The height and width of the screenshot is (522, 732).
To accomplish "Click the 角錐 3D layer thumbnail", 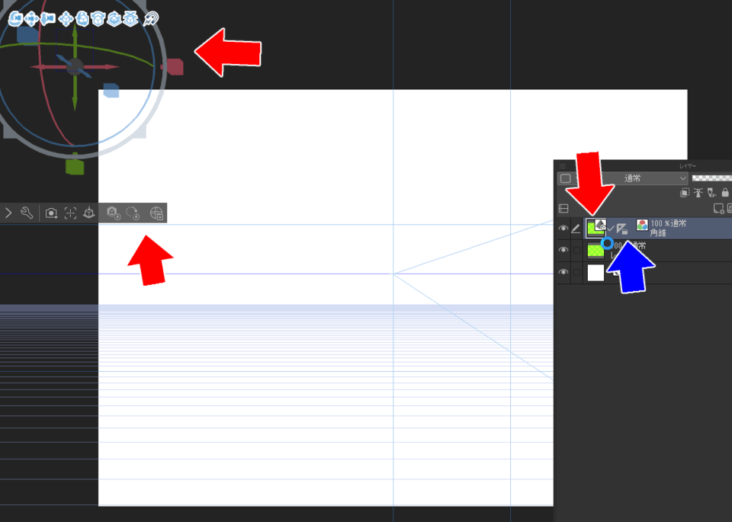I will point(596,228).
